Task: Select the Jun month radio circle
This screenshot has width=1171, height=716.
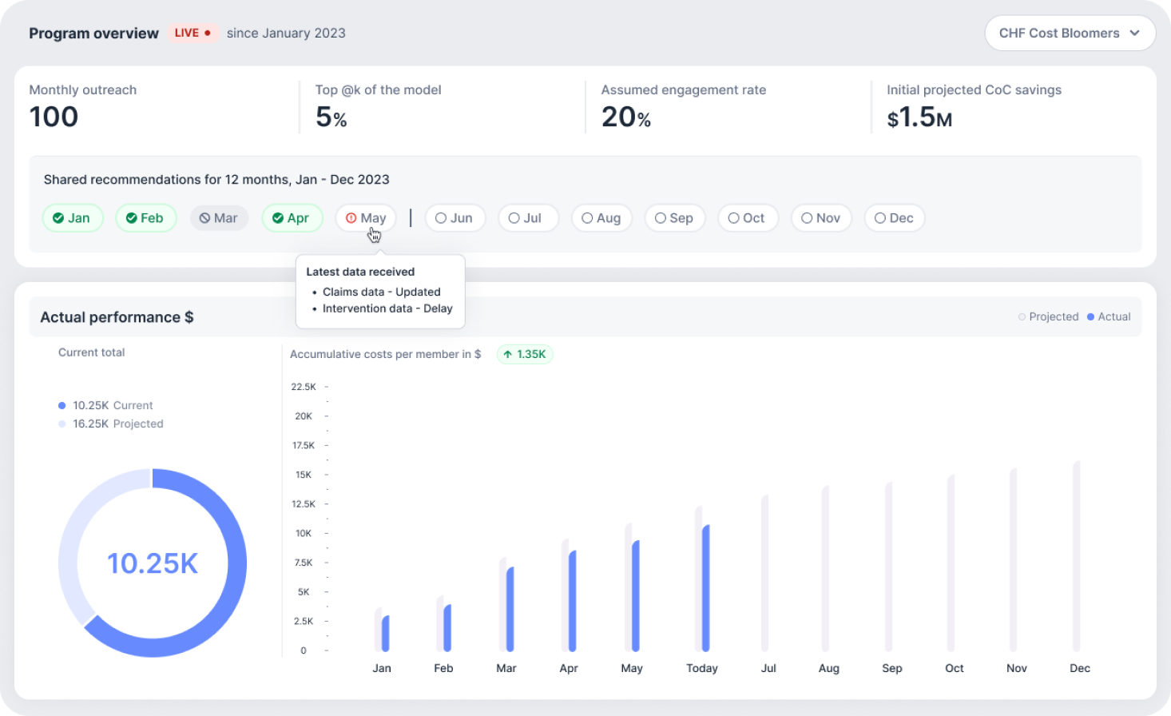Action: [440, 217]
